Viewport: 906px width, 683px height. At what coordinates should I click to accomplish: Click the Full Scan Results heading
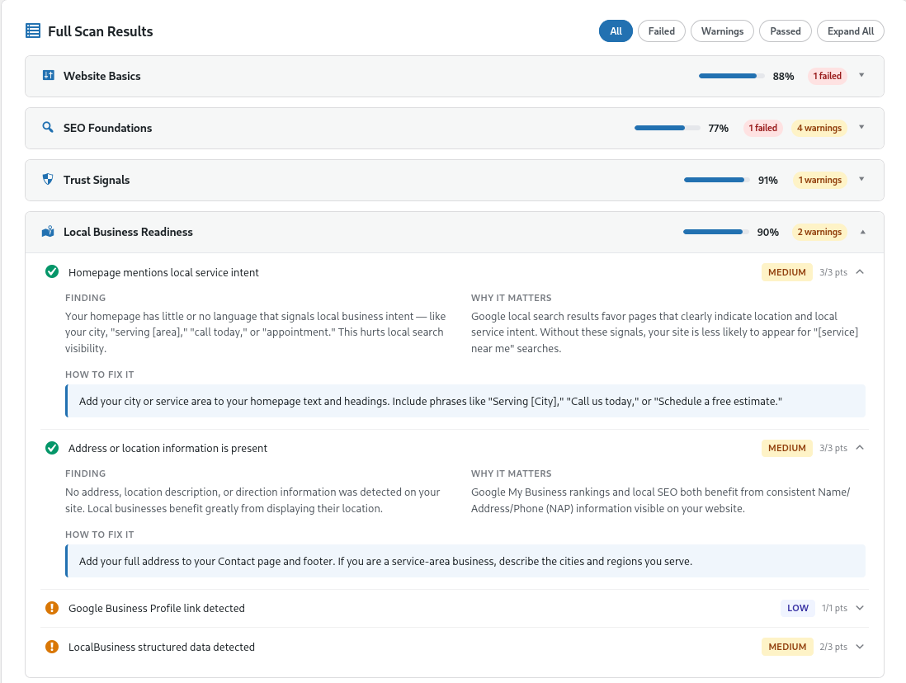point(101,31)
